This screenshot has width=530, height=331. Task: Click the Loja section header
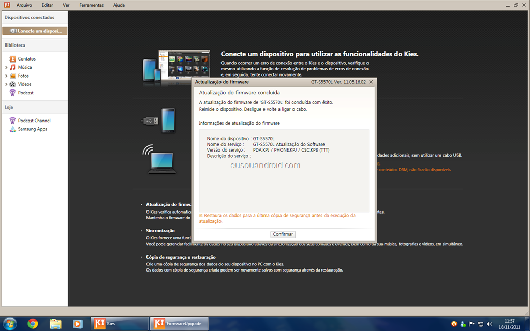pos(9,107)
